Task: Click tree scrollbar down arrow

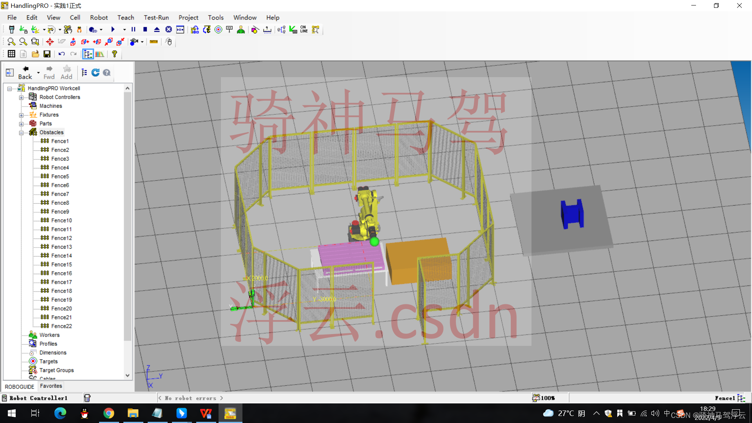Action: [x=127, y=376]
